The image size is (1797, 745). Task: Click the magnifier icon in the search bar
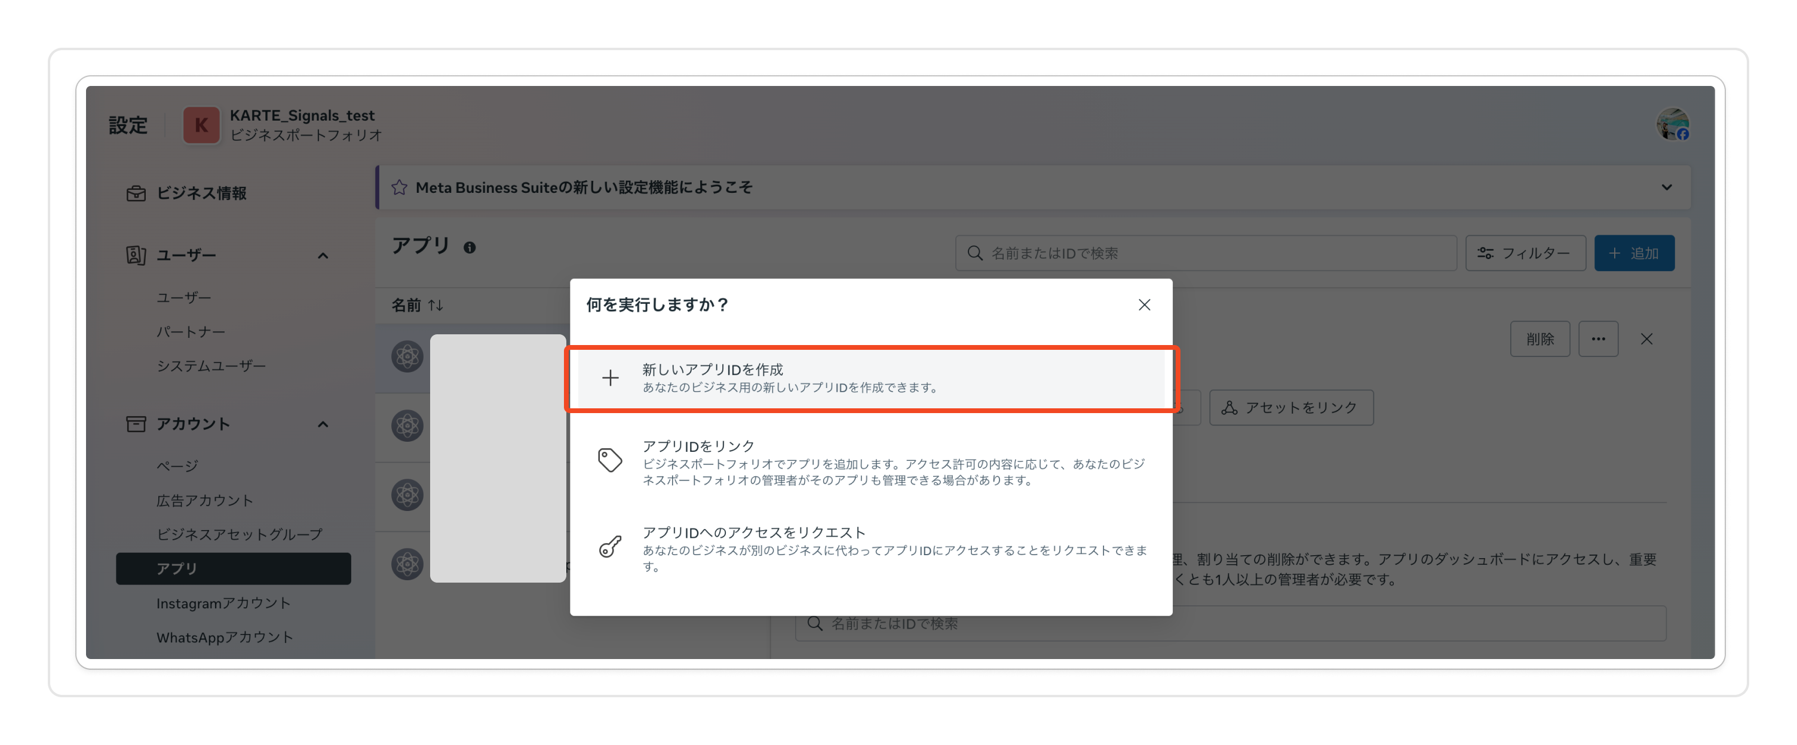coord(974,253)
